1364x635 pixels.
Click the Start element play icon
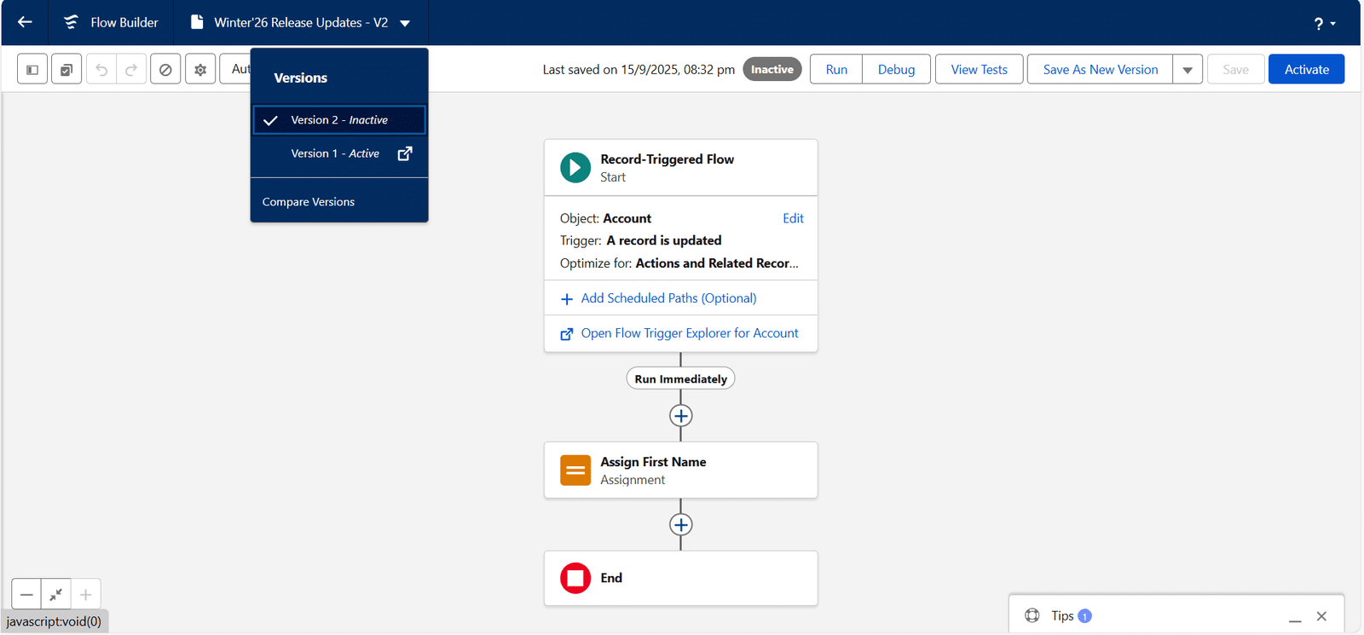click(x=575, y=168)
